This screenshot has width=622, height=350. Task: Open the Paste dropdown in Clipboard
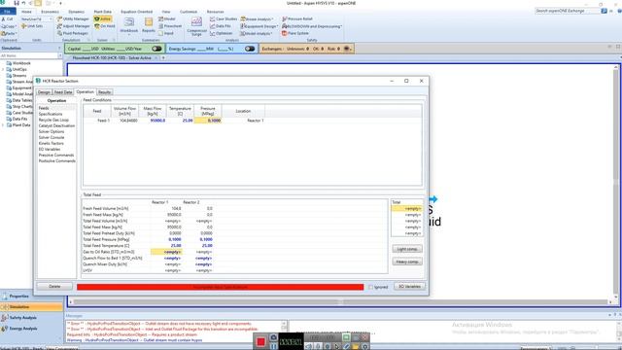pos(16,33)
